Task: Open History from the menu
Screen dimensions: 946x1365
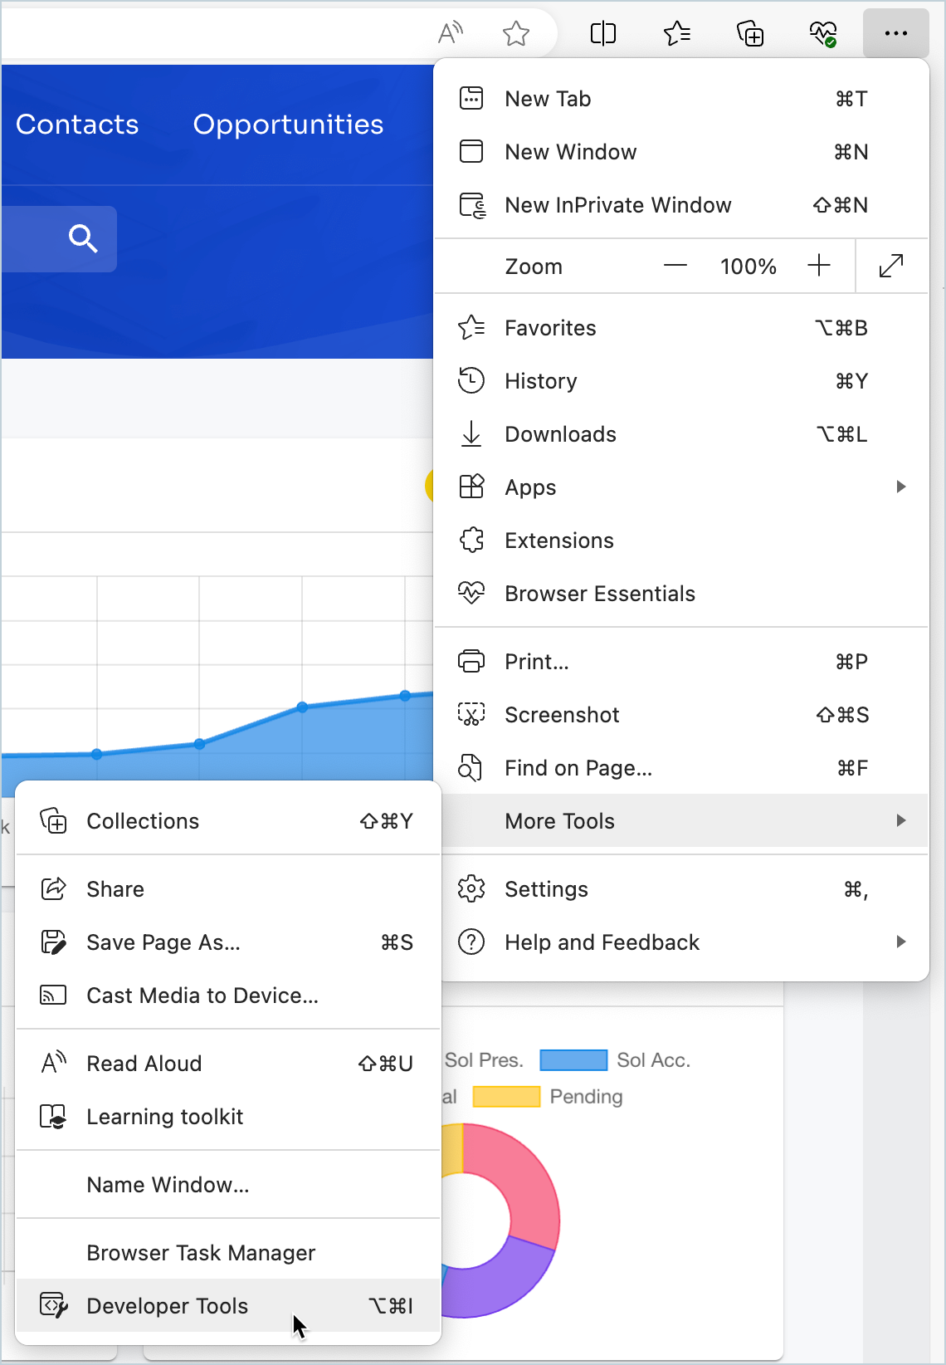Action: coord(681,381)
